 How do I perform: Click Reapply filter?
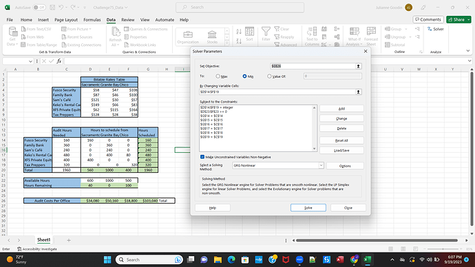(x=284, y=37)
